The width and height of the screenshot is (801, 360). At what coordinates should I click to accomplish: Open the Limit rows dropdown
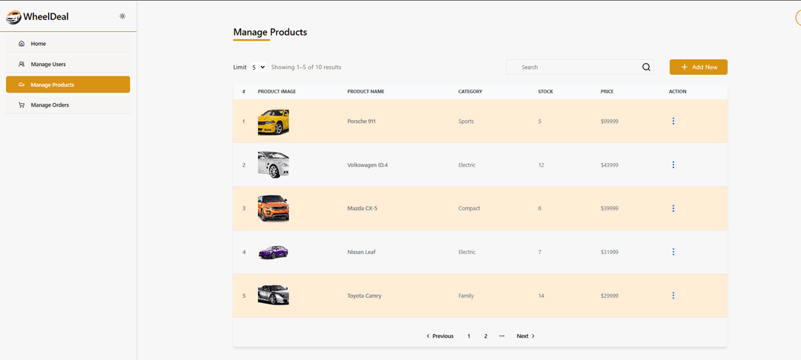[x=258, y=67]
